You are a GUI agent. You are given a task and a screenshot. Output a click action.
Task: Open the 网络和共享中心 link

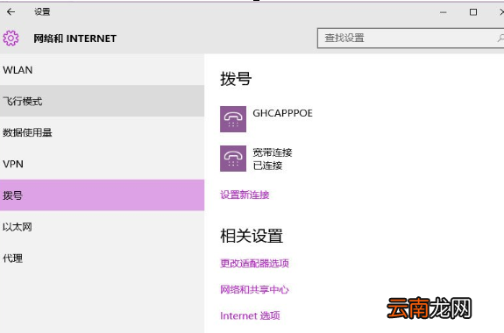[x=254, y=289]
